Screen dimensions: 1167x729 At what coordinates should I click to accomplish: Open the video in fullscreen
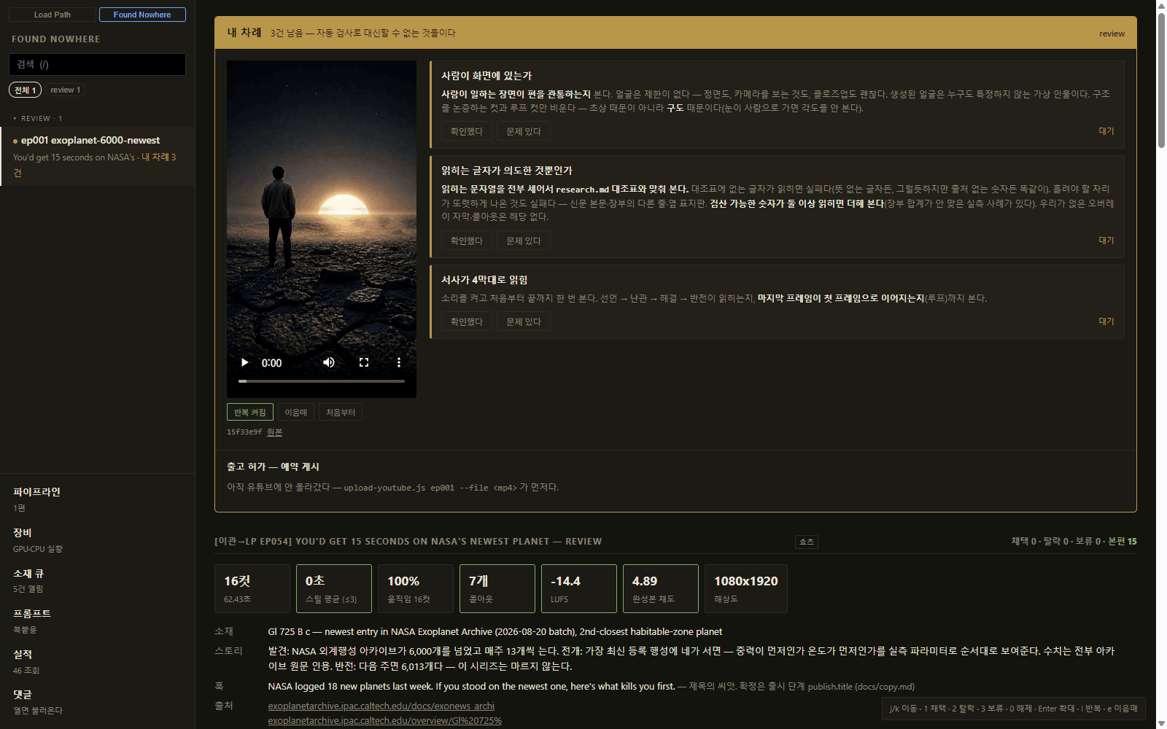click(x=364, y=362)
